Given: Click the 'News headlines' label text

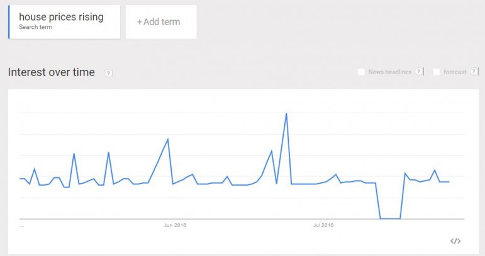Looking at the screenshot, I should click(390, 72).
